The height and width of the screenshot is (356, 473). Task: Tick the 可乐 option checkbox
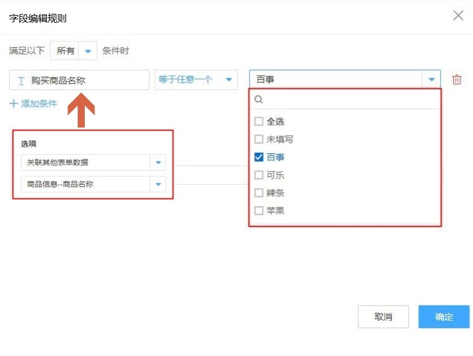[259, 175]
